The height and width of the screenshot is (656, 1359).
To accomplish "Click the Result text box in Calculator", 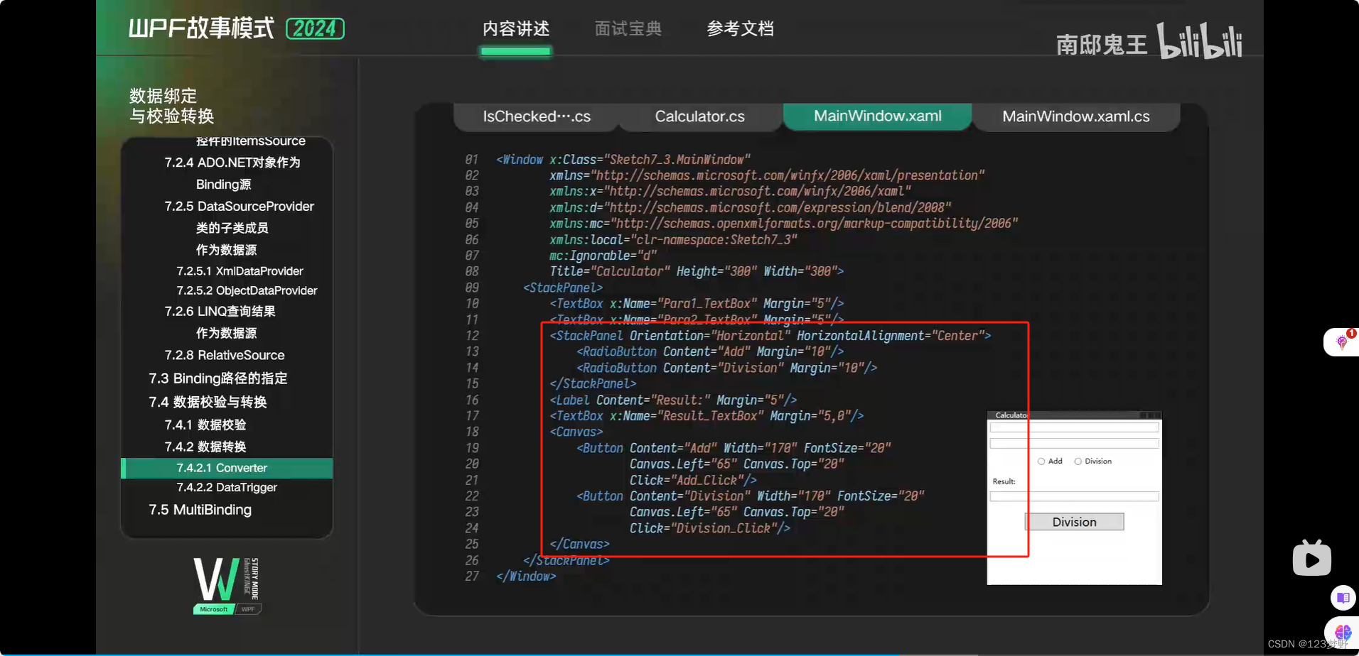I will point(1074,497).
